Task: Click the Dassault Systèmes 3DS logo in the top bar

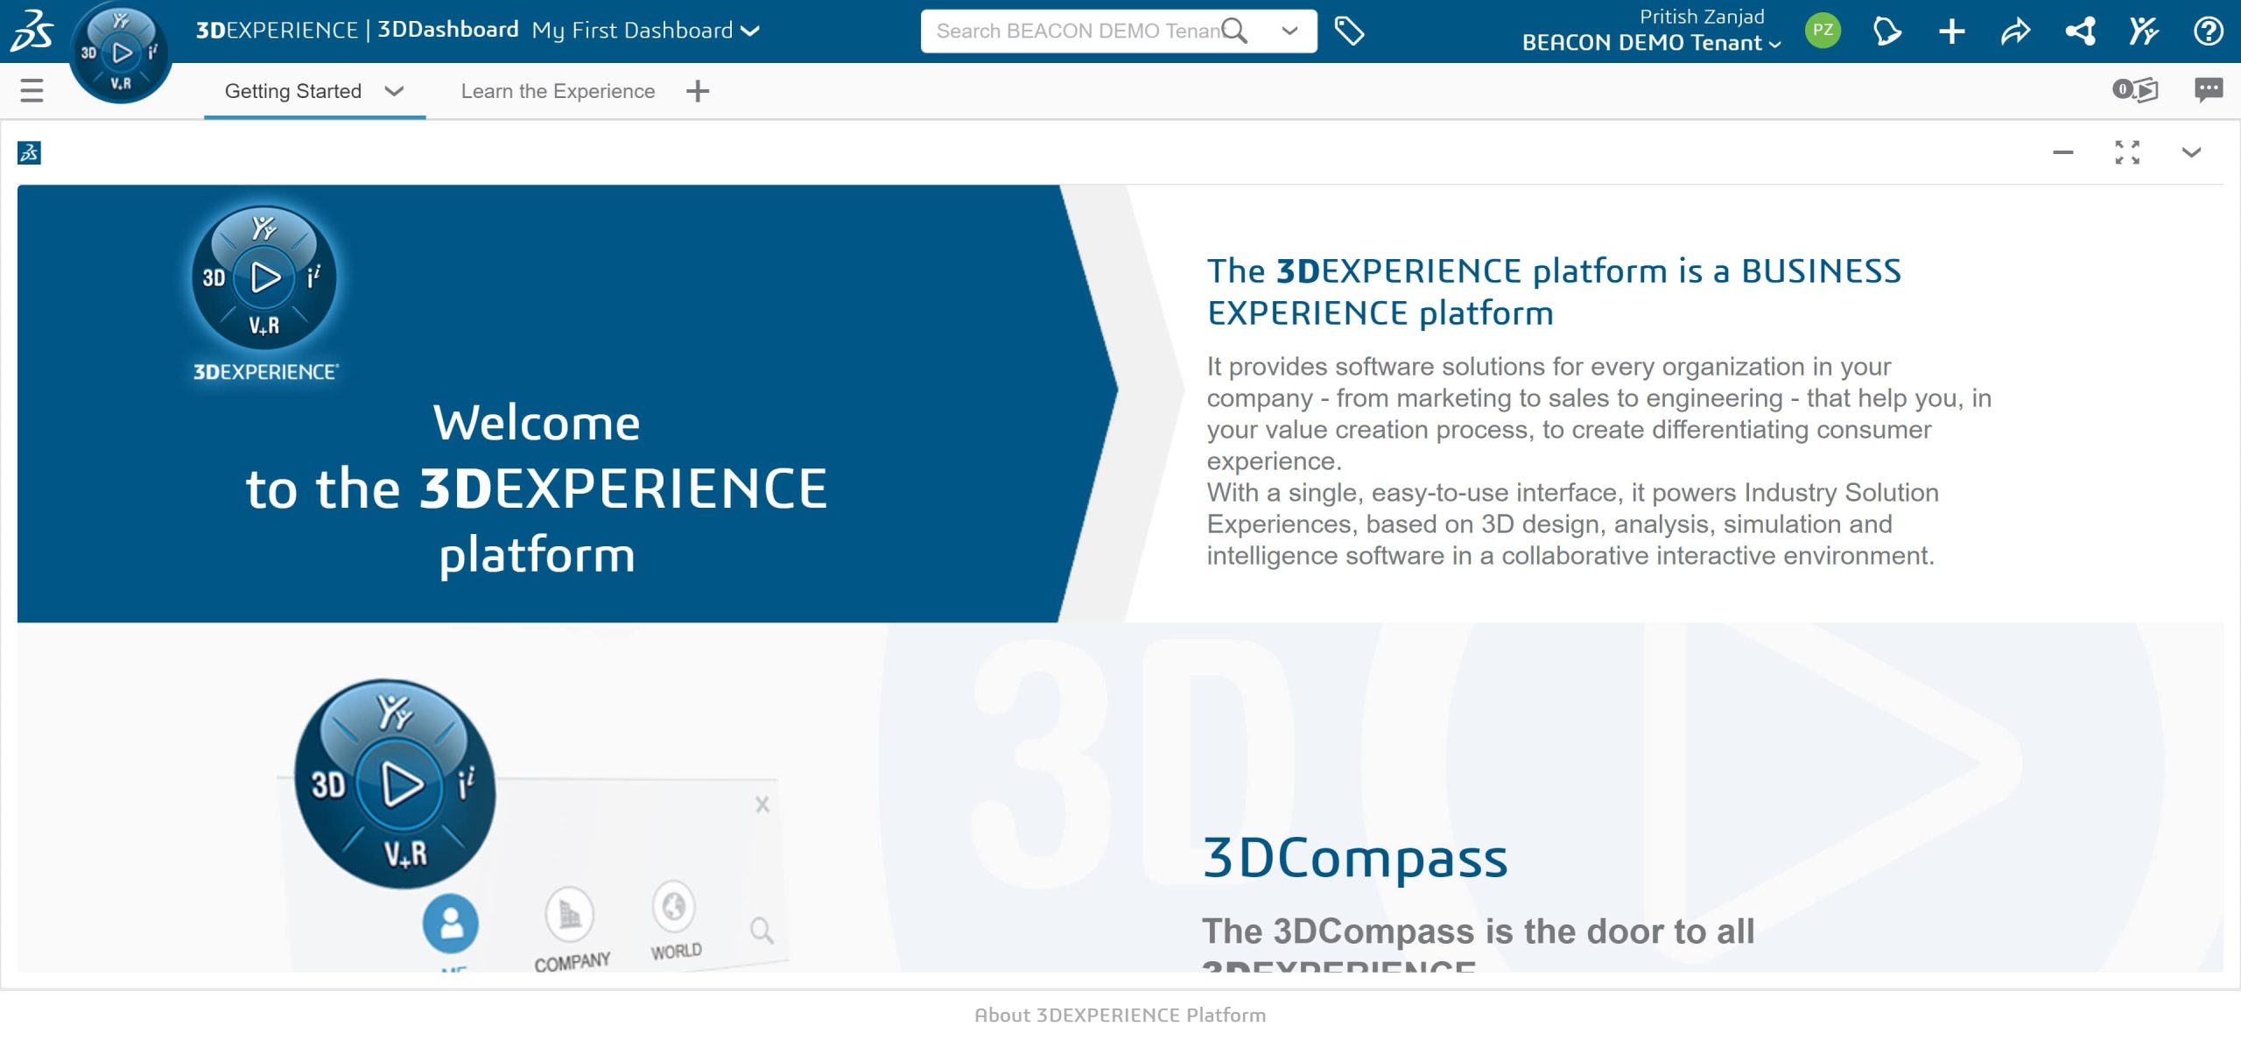Action: click(32, 32)
